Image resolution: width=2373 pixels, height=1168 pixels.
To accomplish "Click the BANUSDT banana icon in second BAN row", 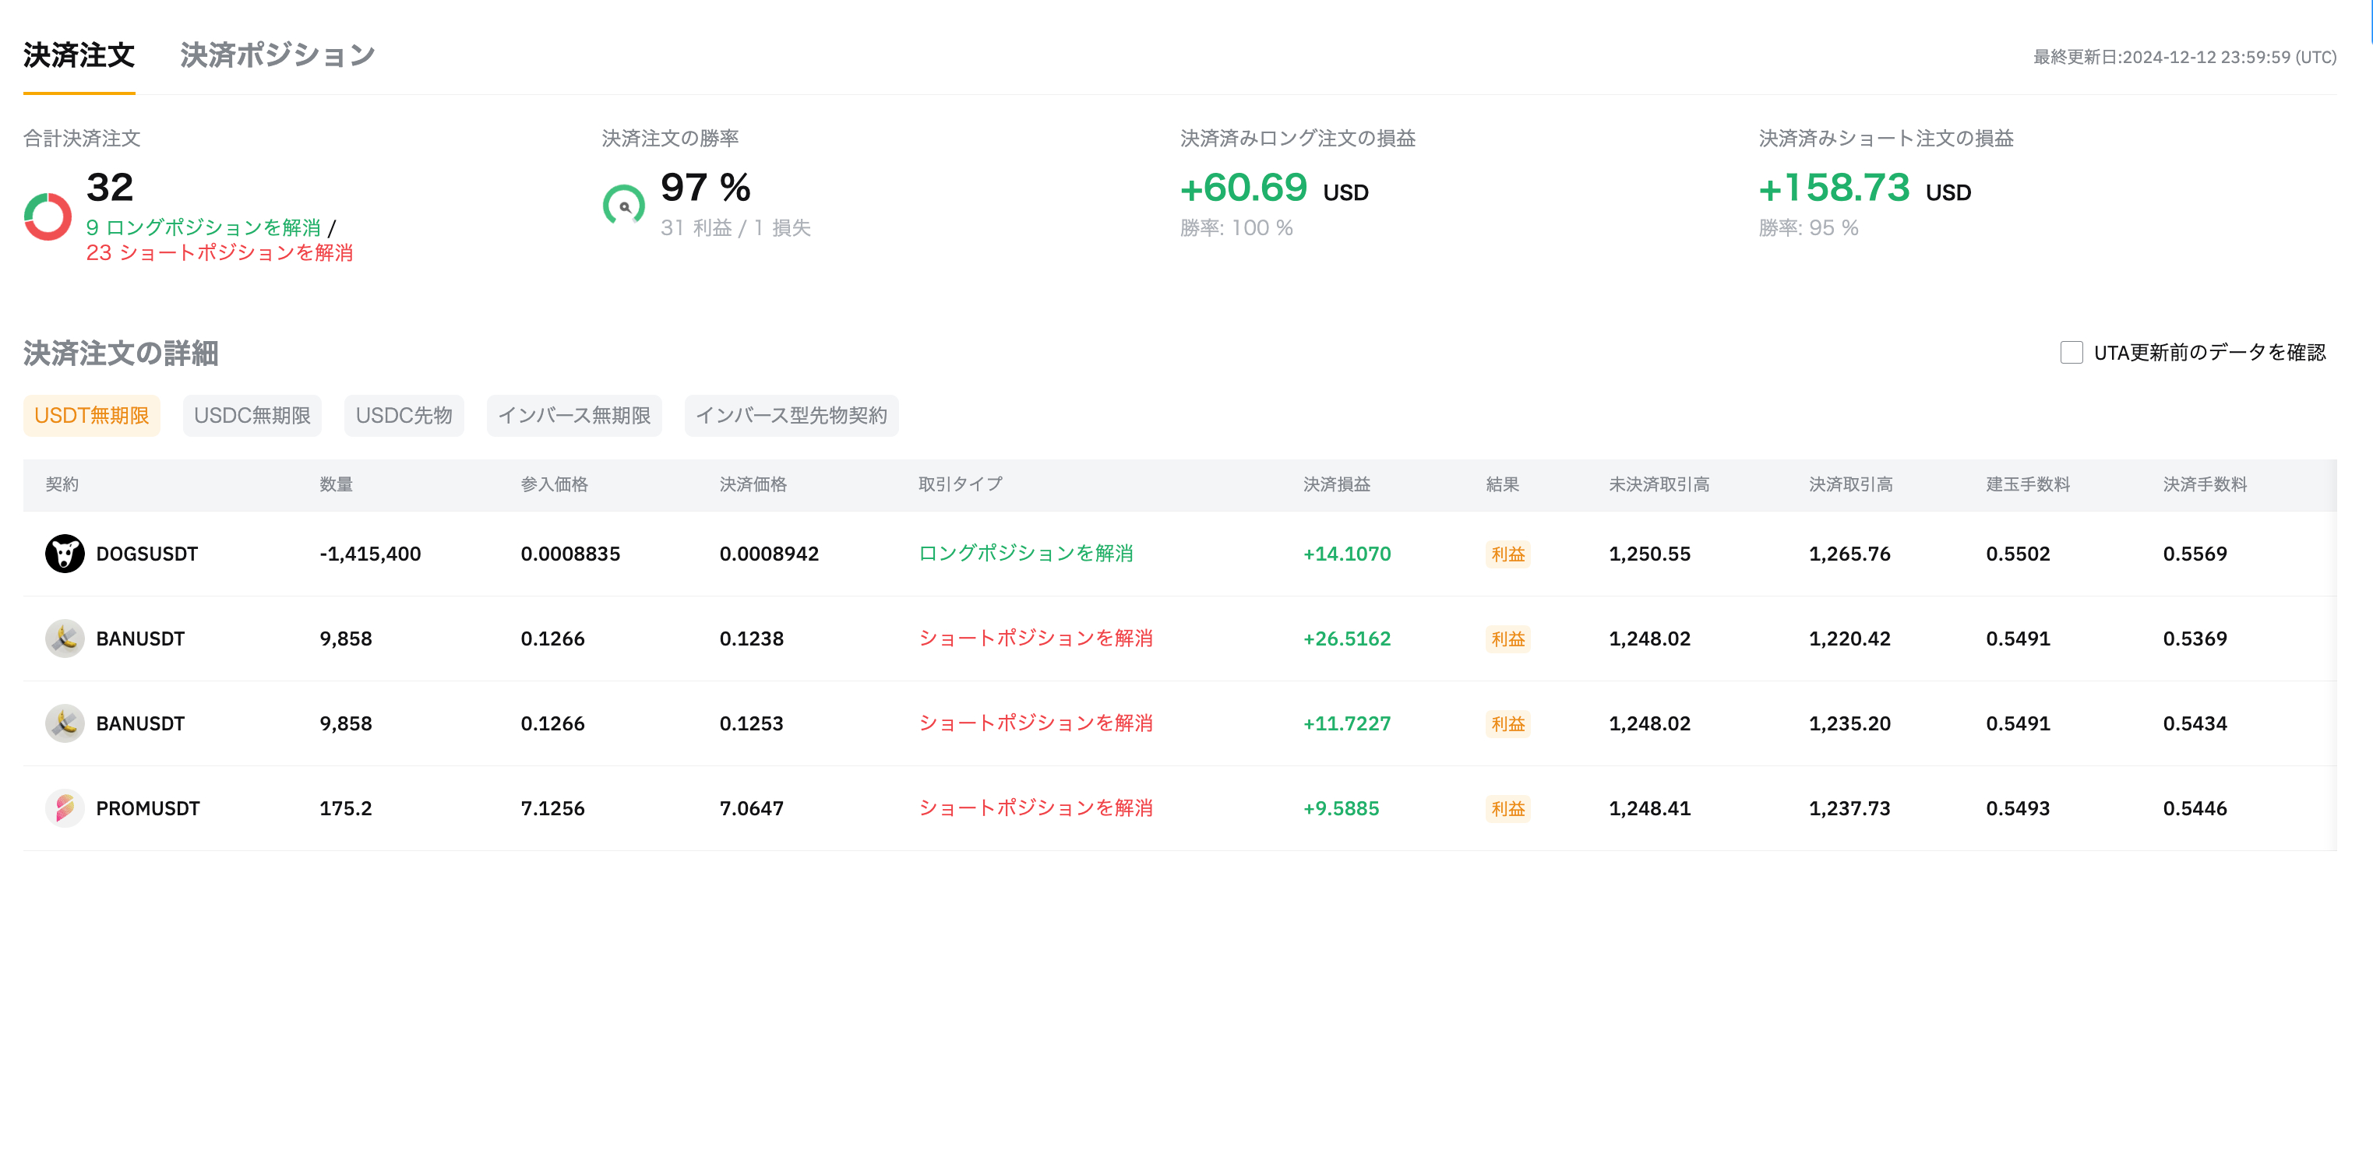I will pos(65,723).
